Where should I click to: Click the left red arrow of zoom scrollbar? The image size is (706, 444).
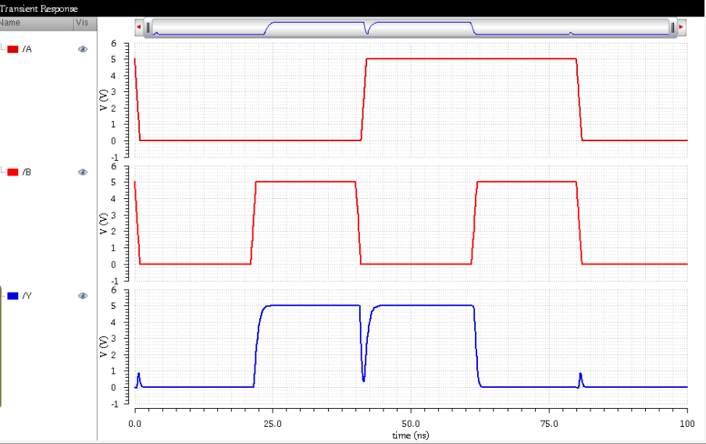139,27
